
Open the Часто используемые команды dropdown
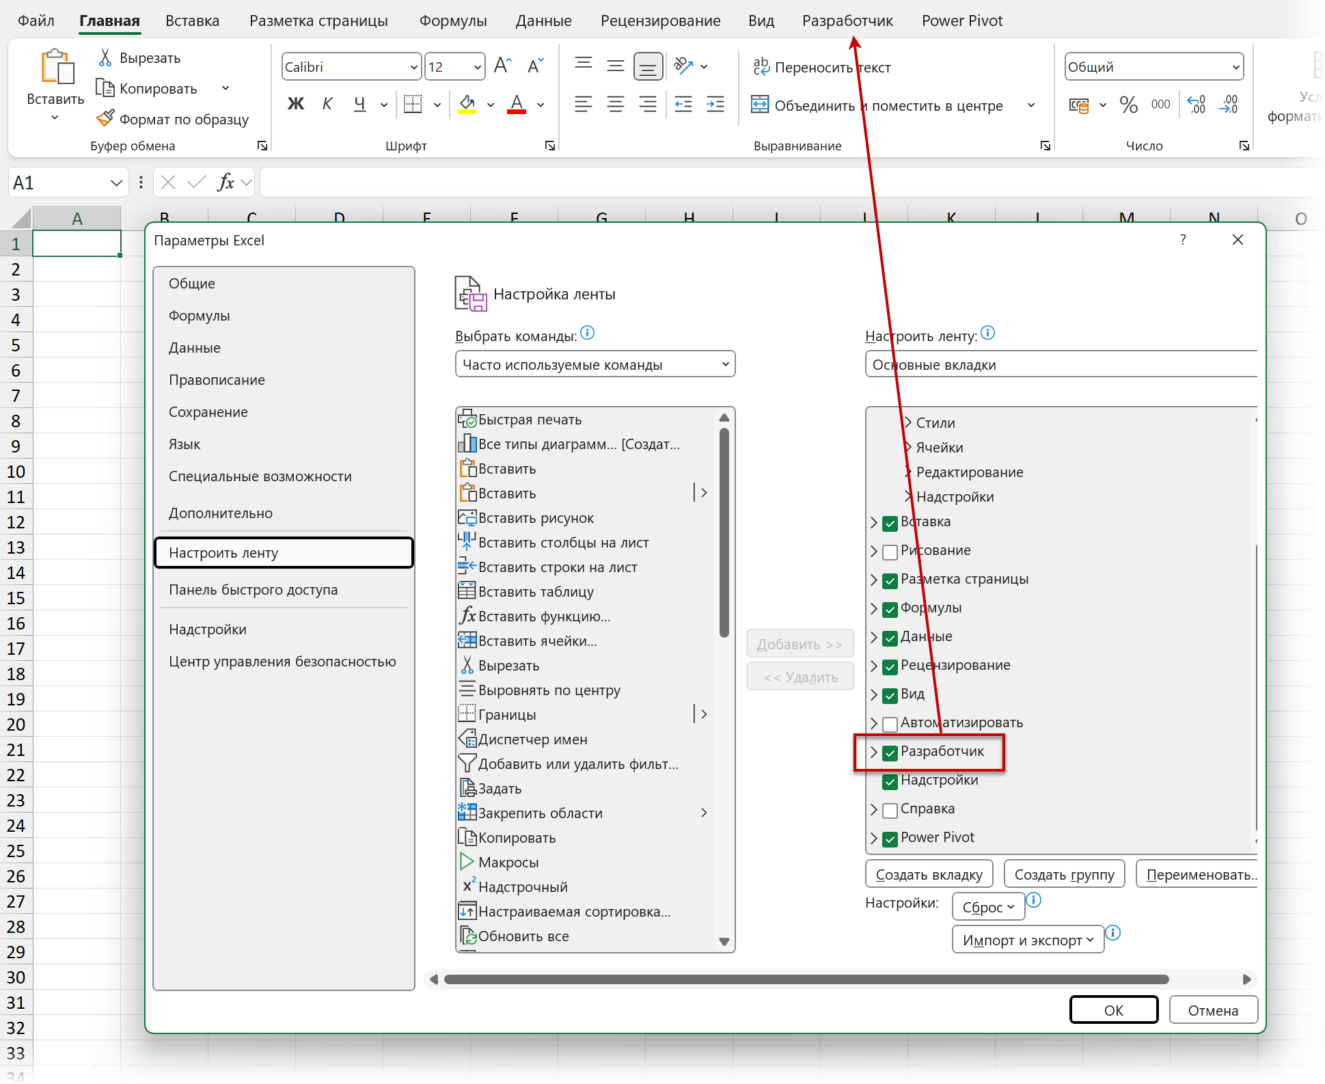[x=595, y=364]
